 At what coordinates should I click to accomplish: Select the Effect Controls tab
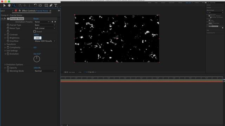pos(35,11)
